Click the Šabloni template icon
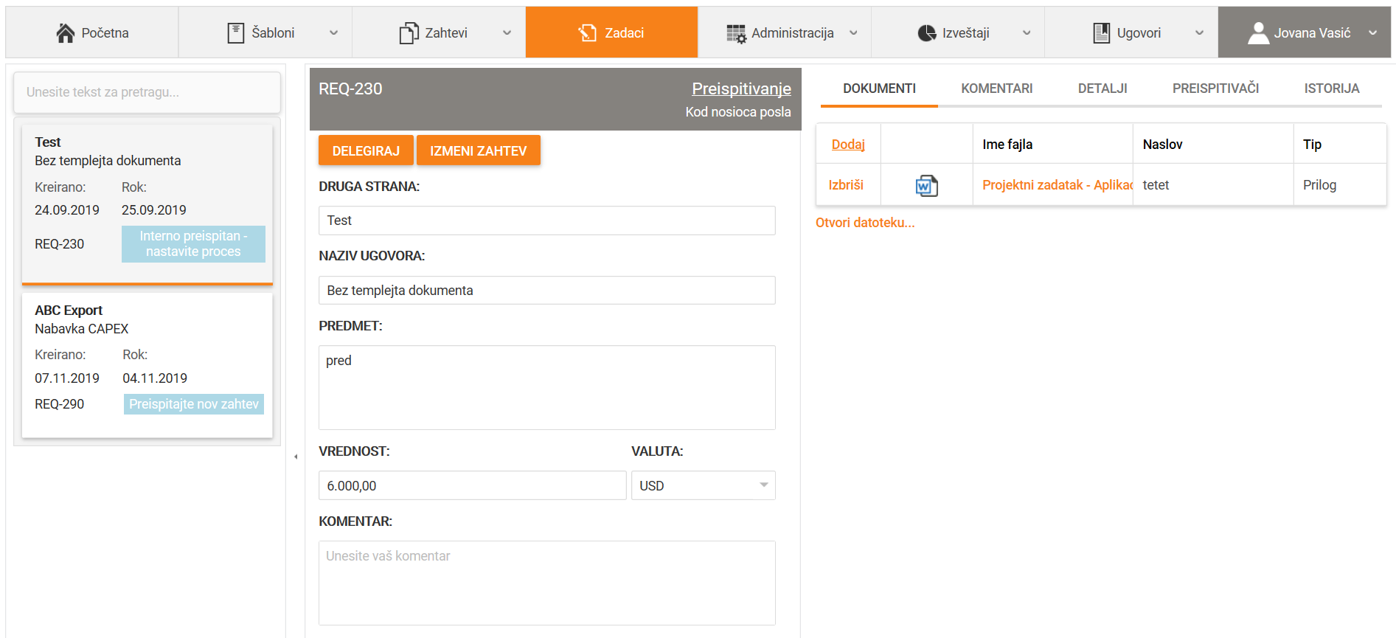This screenshot has height=638, width=1396. pos(235,33)
